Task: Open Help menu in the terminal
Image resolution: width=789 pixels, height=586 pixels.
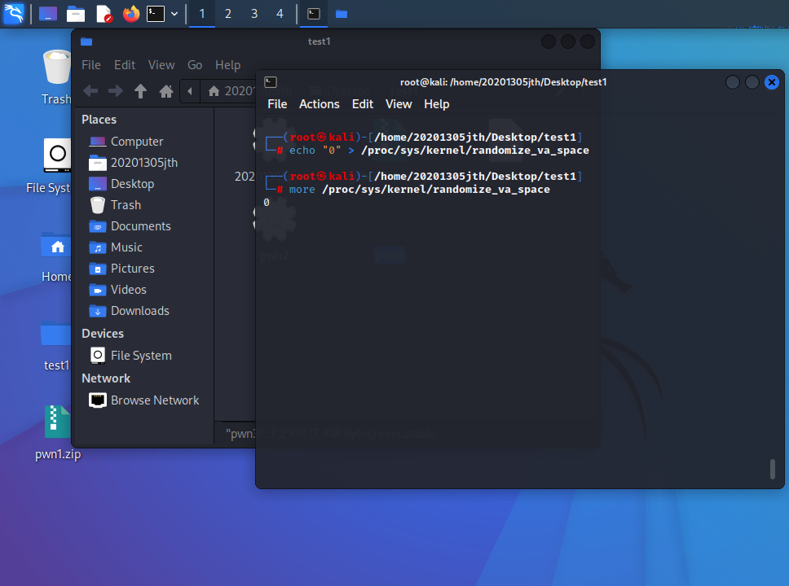Action: point(436,104)
